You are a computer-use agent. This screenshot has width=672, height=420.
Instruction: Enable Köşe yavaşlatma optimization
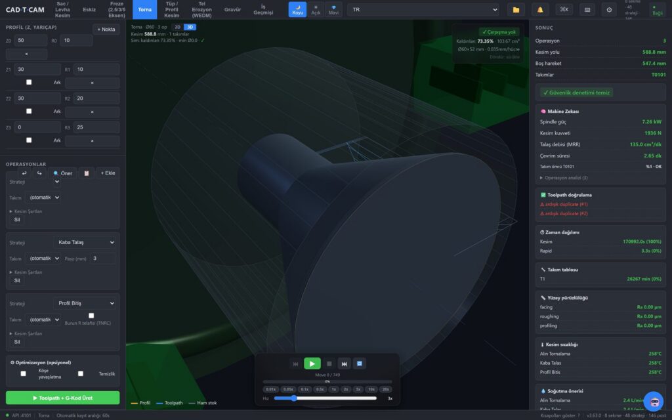(x=24, y=373)
